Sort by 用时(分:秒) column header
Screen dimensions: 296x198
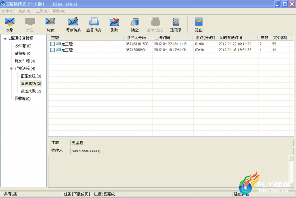point(205,38)
